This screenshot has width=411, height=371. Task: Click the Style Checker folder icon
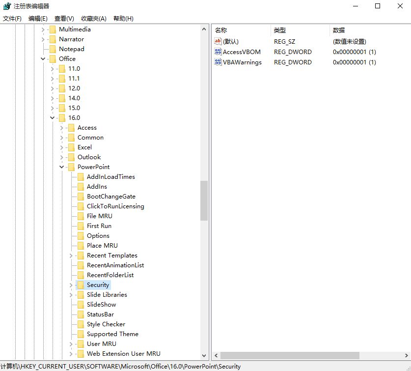click(81, 324)
